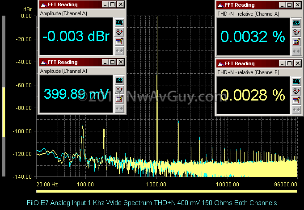Screen dimensions: 304x210
Task: Maximize the -0.003 dBr FFT Reading window
Action: click(113, 4)
